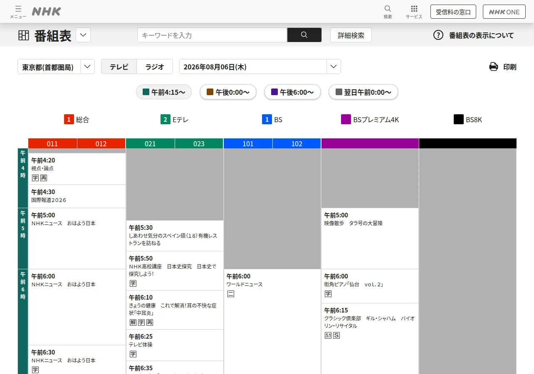Click the 総合 channel label
This screenshot has width=534, height=374.
(82, 120)
